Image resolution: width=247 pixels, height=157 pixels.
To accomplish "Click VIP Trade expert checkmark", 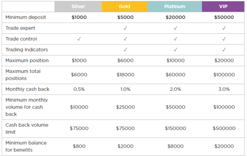I will pos(224,28).
